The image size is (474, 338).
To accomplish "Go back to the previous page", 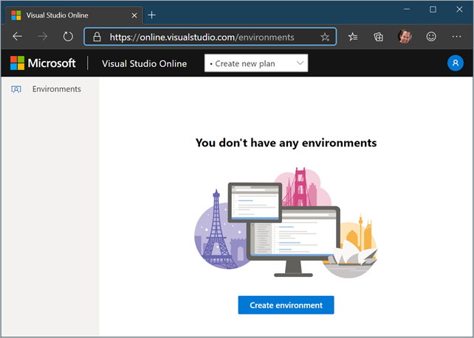I will 18,37.
